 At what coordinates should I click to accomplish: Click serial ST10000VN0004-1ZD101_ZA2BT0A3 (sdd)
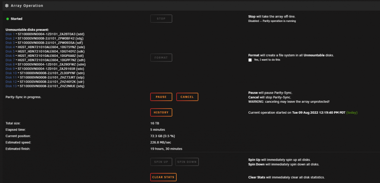tap(51, 34)
